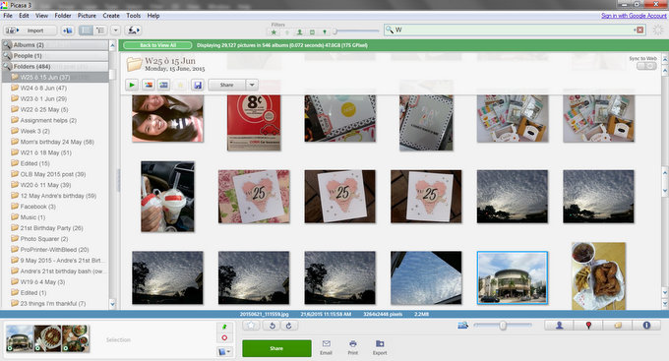Play the folder slideshow with green arrow
Viewport: 669px width, 361px height.
(x=132, y=85)
